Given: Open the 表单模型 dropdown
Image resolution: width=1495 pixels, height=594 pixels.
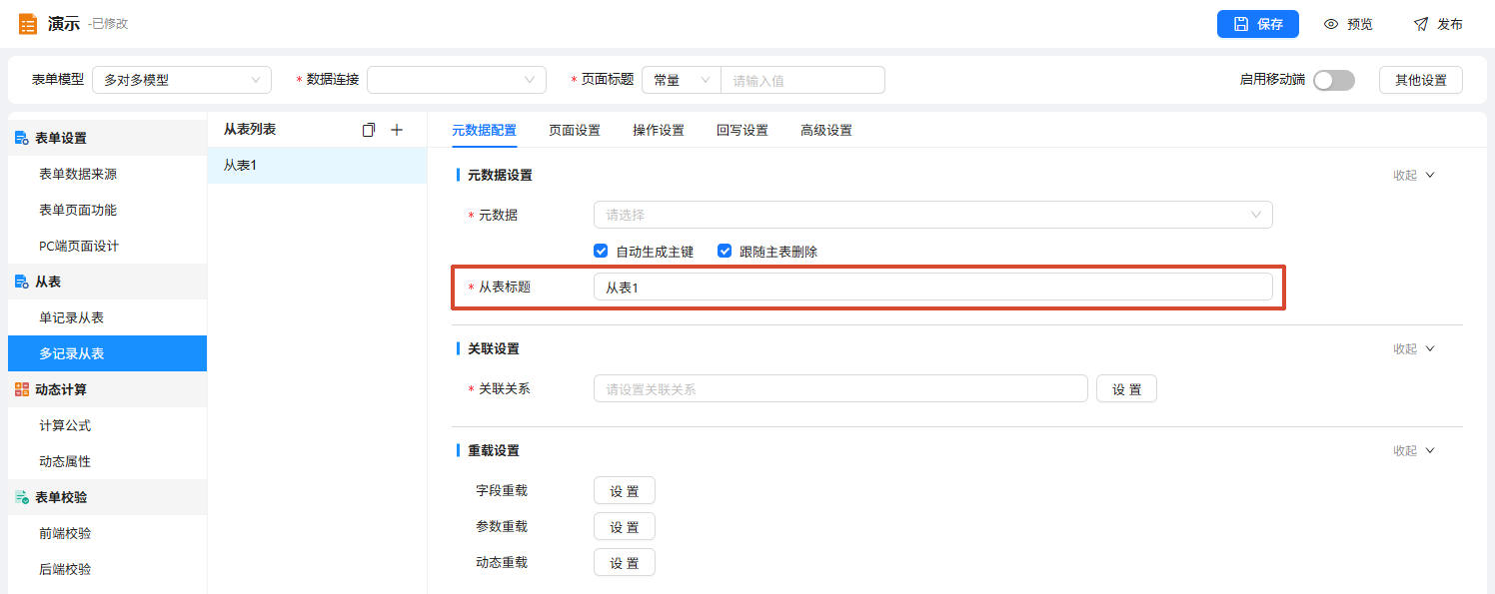Looking at the screenshot, I should click(x=182, y=80).
